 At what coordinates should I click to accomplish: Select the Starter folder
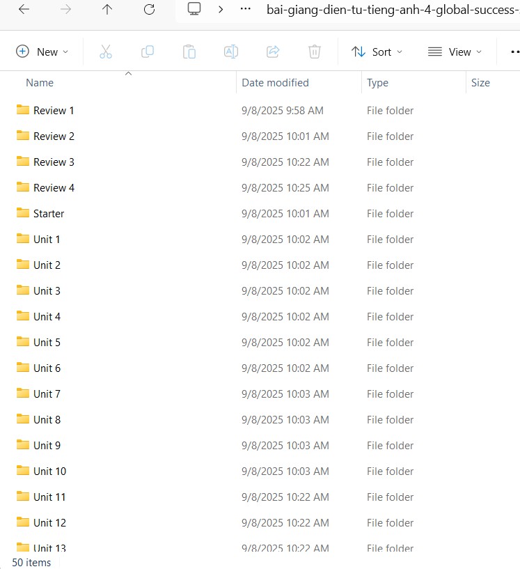pyautogui.click(x=49, y=214)
